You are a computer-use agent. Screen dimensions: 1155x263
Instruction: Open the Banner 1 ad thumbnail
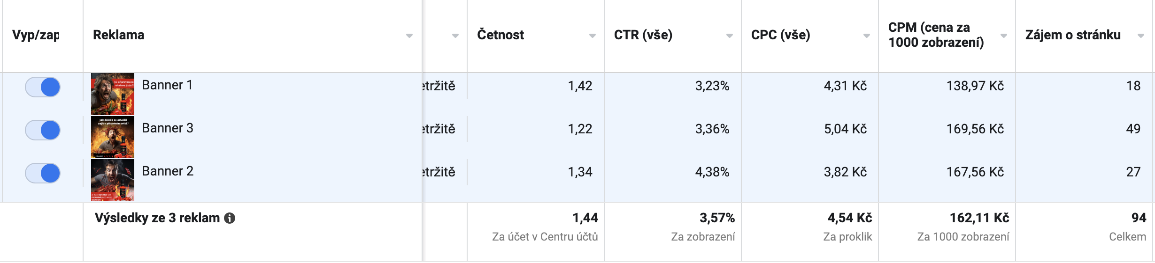(113, 94)
